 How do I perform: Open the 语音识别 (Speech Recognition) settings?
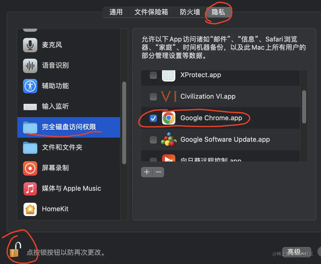(55, 66)
